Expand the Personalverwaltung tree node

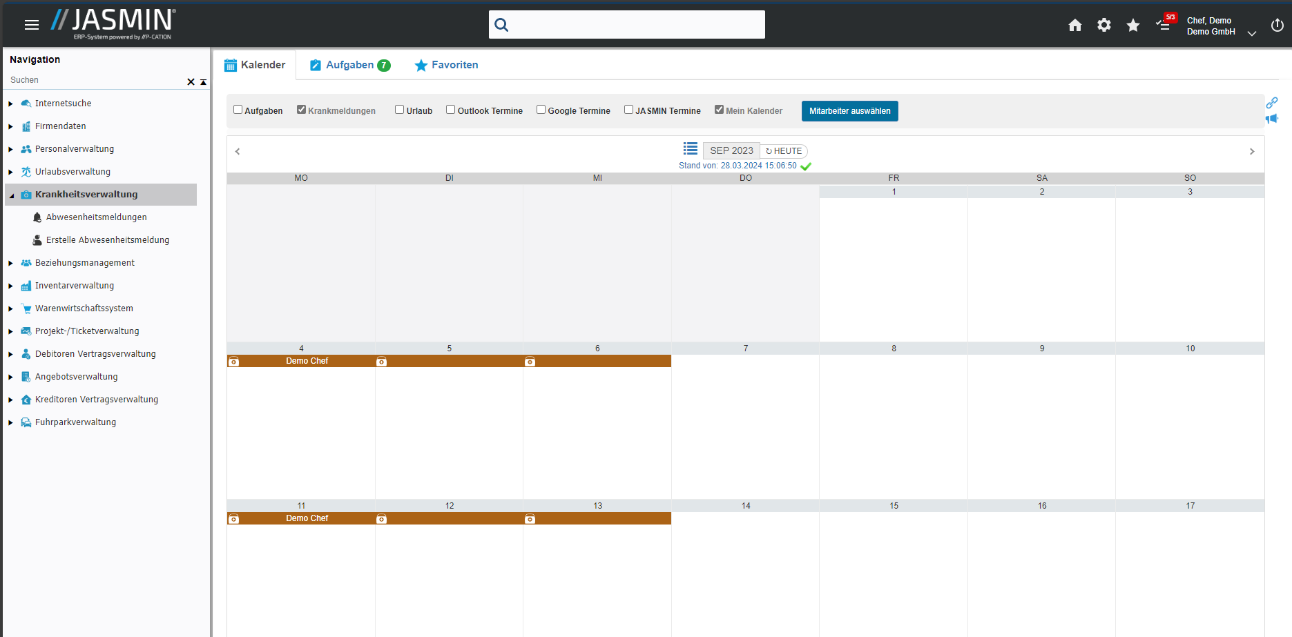[x=11, y=149]
